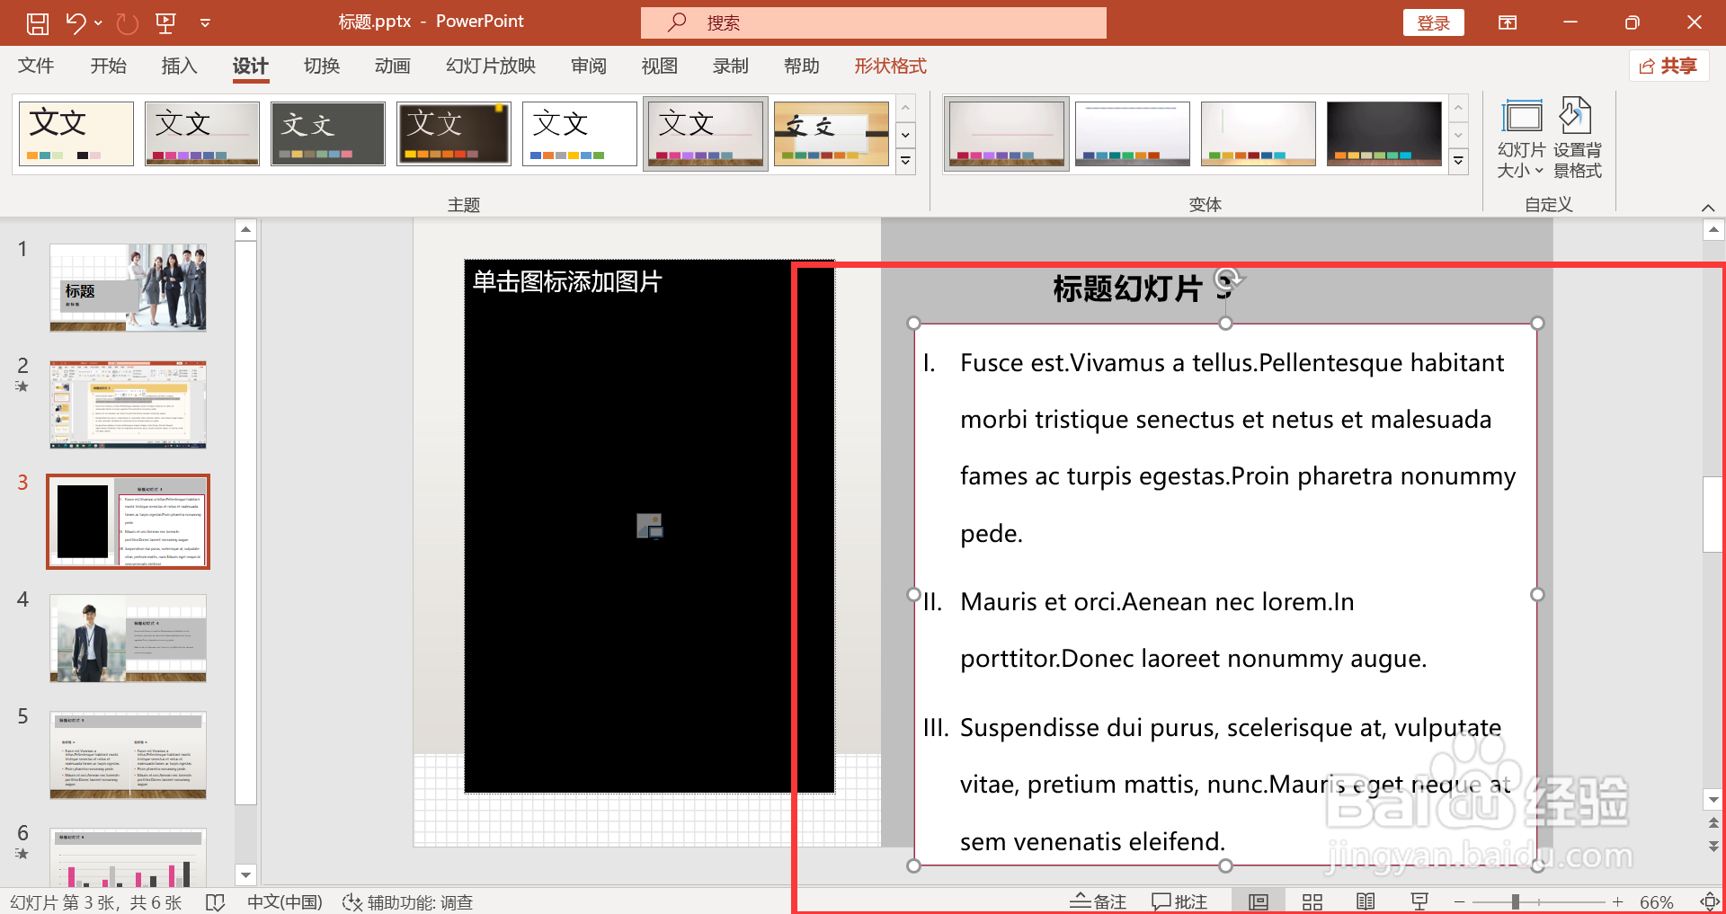Viewport: 1726px width, 914px height.
Task: Open the Undo history dropdown arrow
Action: point(98,23)
